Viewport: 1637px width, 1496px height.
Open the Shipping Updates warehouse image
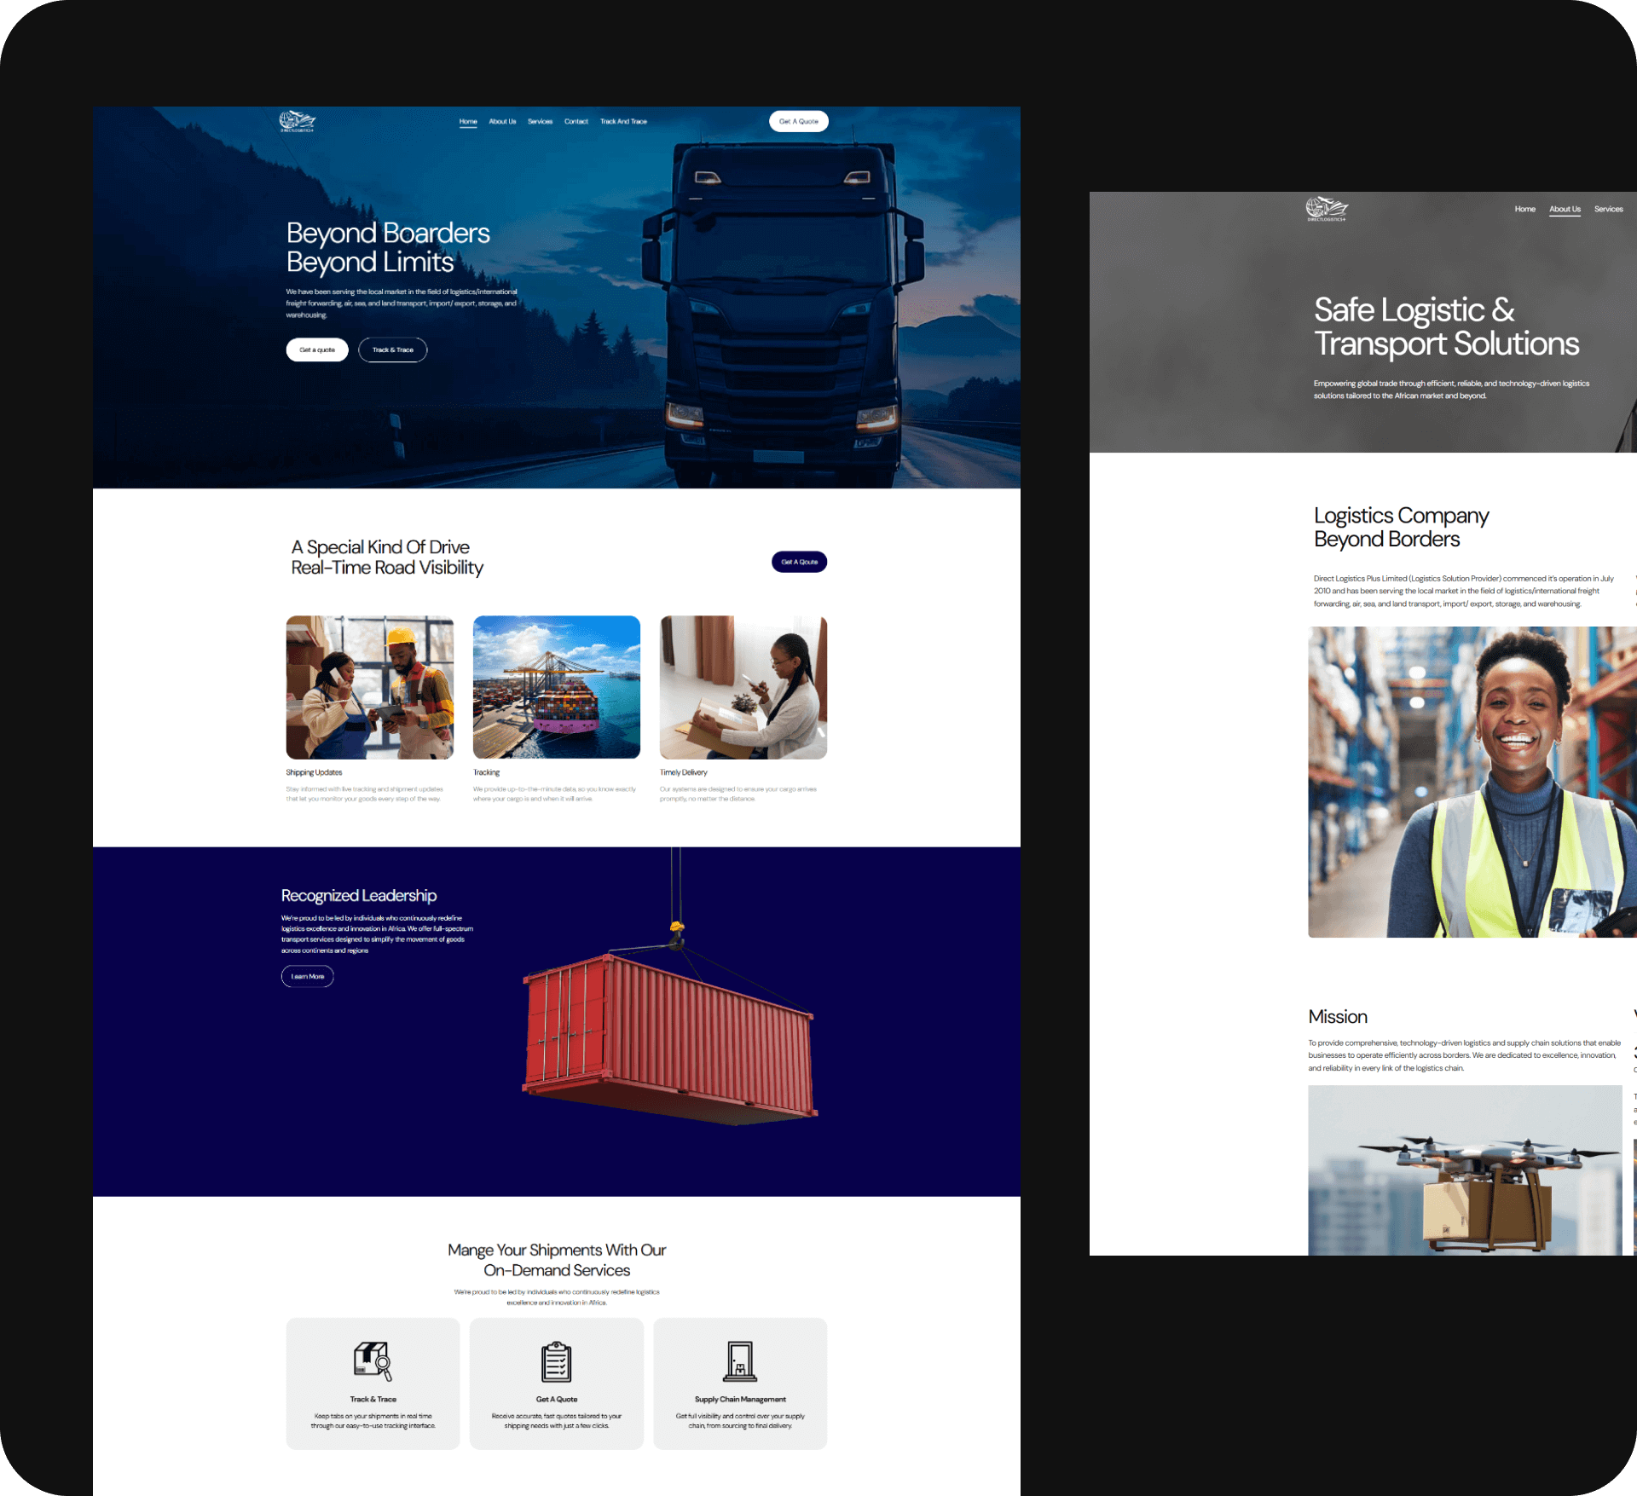pyautogui.click(x=369, y=687)
